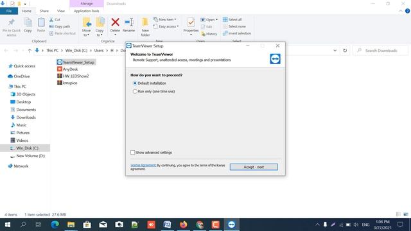Click Paste shortcut in the ribbon

tap(62, 33)
